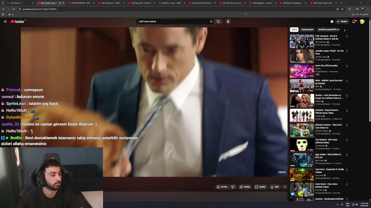
Task: Switch to the Bring Me The Horizon tab
Action: click(203, 3)
